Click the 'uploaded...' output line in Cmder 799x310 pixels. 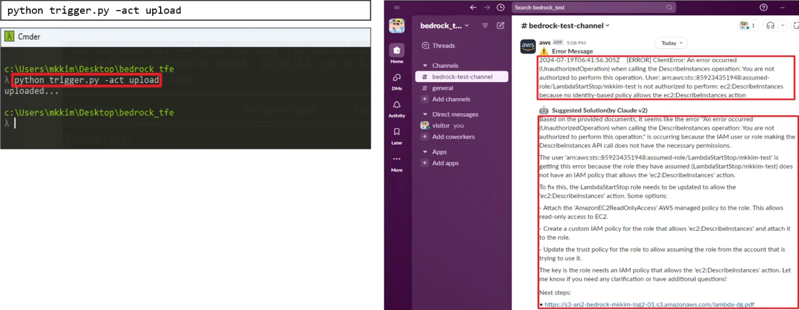click(31, 91)
